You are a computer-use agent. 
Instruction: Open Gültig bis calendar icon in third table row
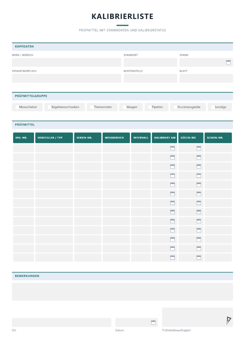[199, 166]
